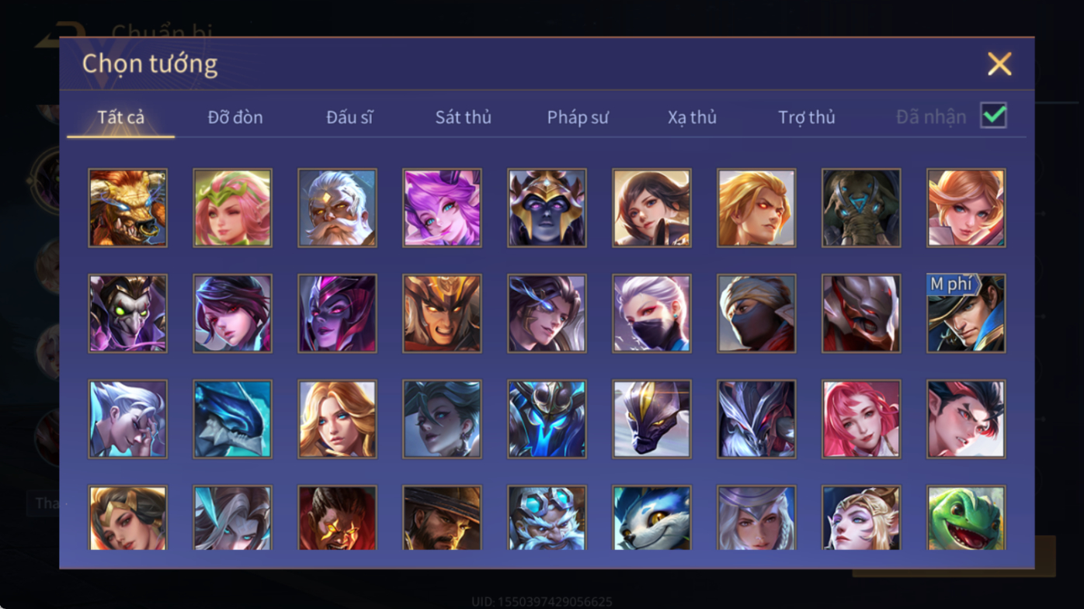The height and width of the screenshot is (609, 1084).
Task: Pick the armored elephant hero portrait
Action: [861, 208]
